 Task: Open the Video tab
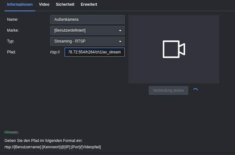[44, 4]
